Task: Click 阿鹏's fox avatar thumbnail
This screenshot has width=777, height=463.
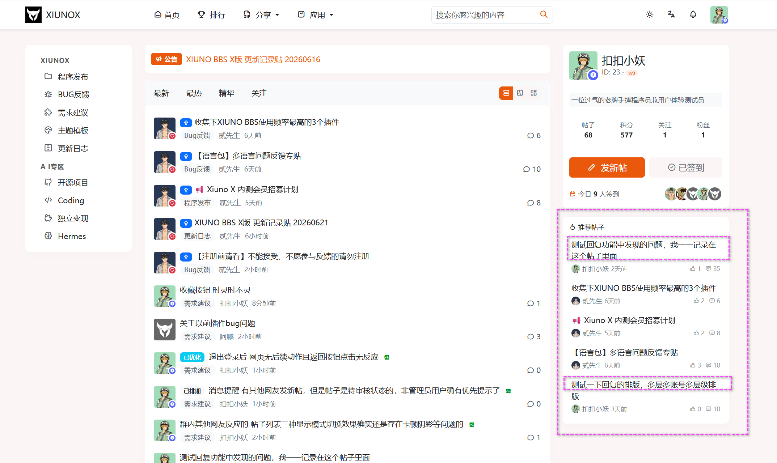Action: pos(165,330)
